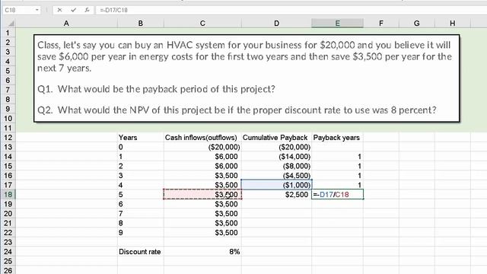
Task: Click year 7 in the Years column
Action: [141, 214]
